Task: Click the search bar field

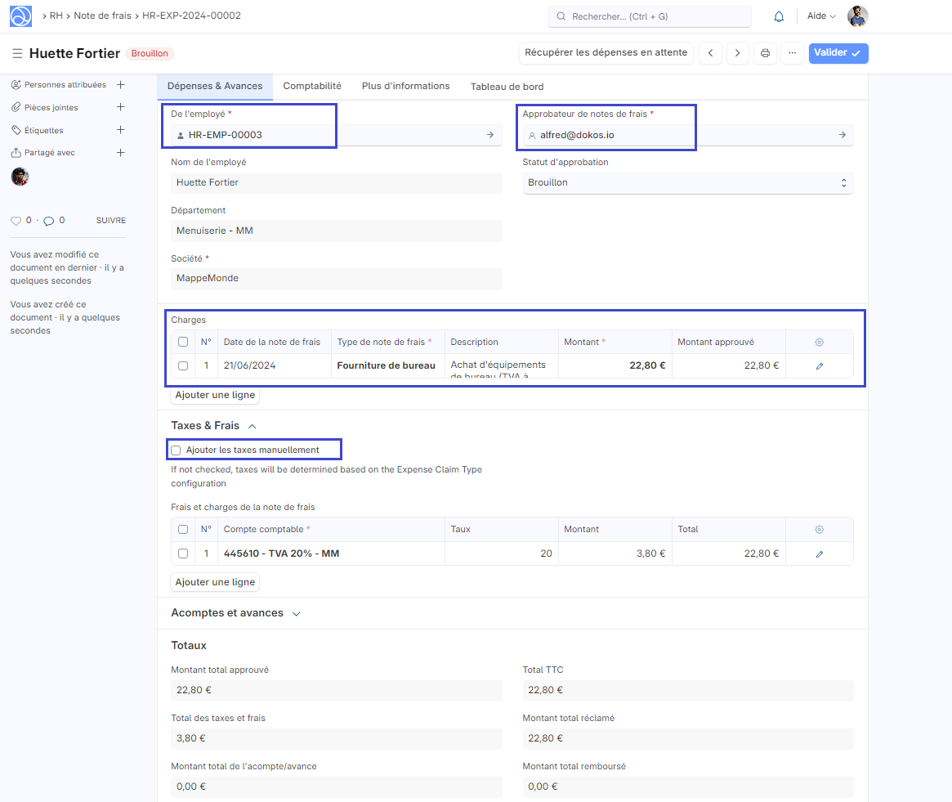Action: coord(650,16)
